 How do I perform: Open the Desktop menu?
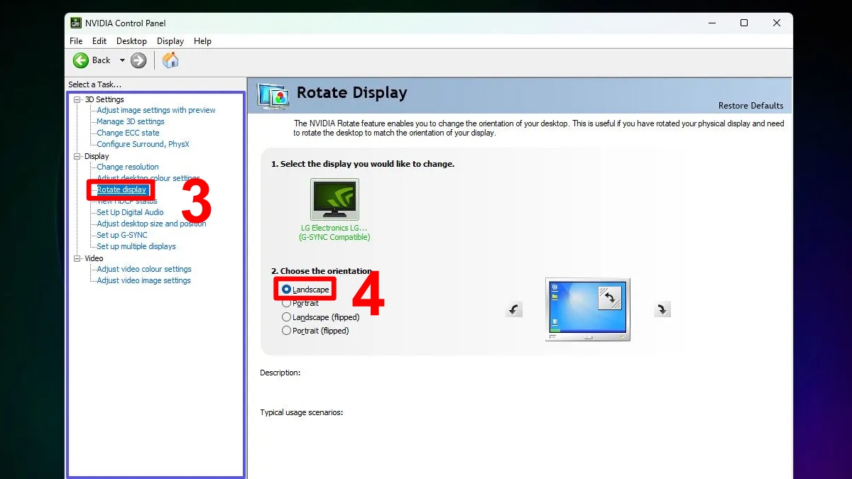[131, 41]
